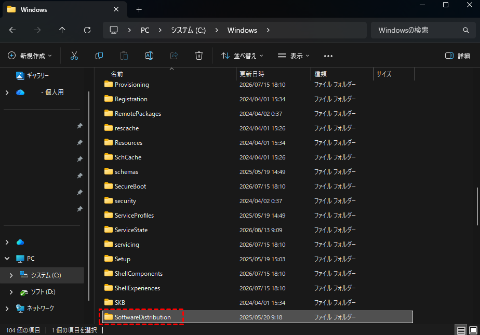Click the Provisioning folder icon
The width and height of the screenshot is (480, 335).
point(109,84)
